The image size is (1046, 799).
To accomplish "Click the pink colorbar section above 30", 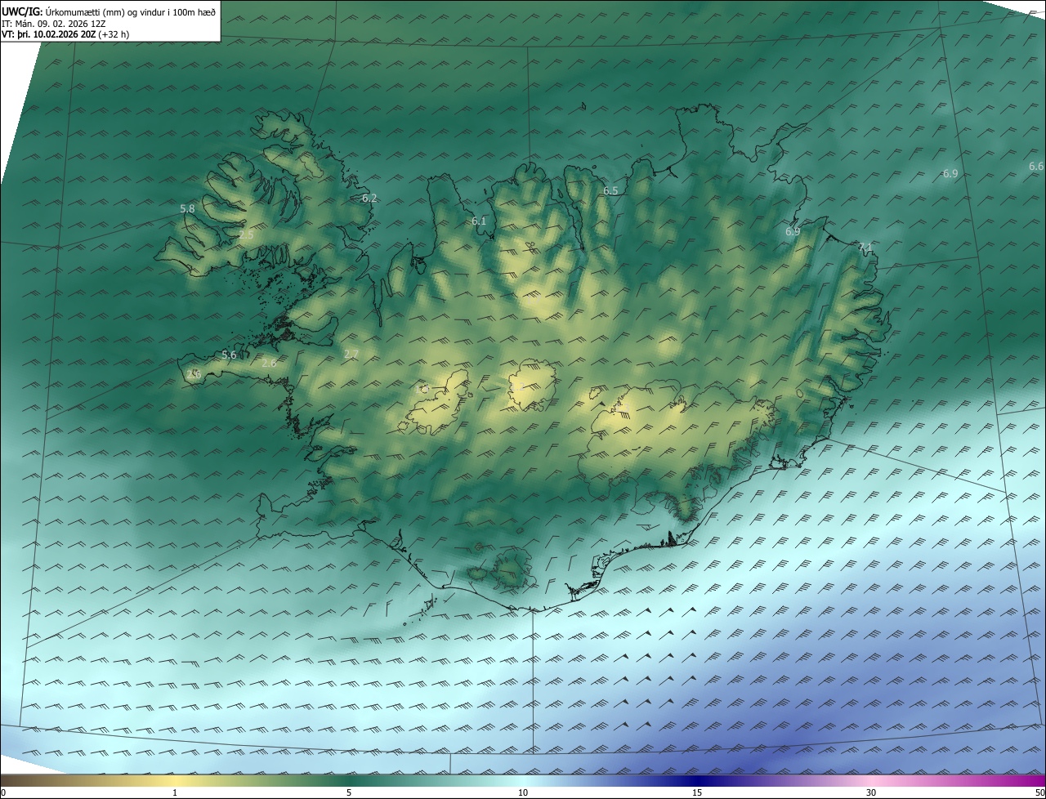I will [x=871, y=780].
